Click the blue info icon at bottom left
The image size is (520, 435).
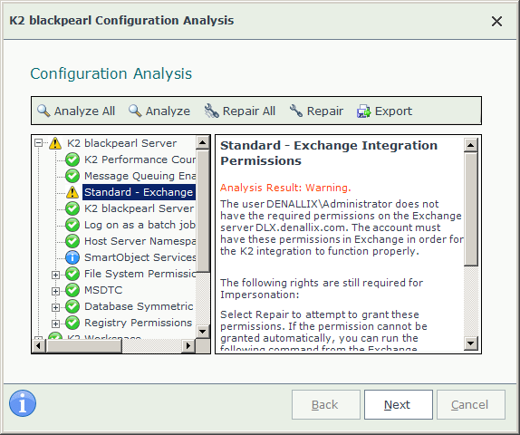pyautogui.click(x=23, y=403)
